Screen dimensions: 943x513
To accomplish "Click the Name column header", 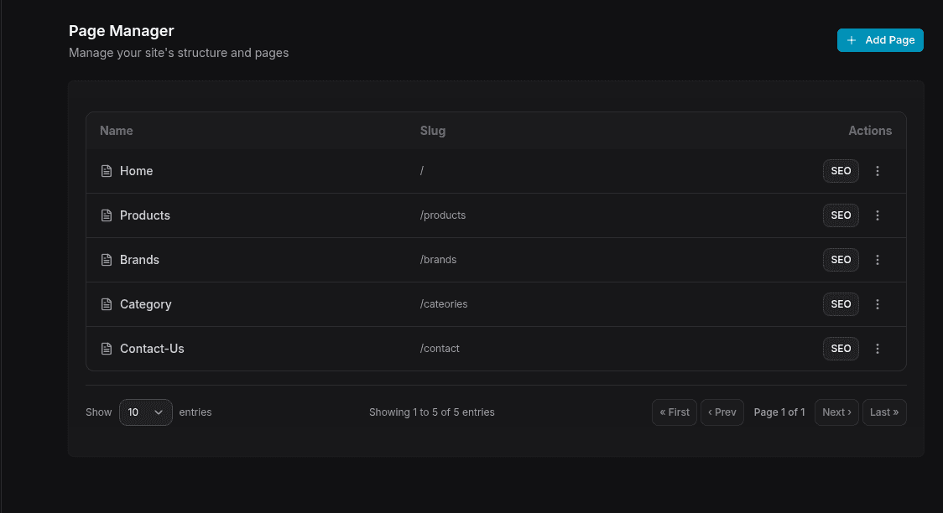I will pos(117,131).
